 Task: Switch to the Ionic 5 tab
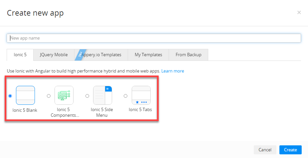tap(20, 55)
